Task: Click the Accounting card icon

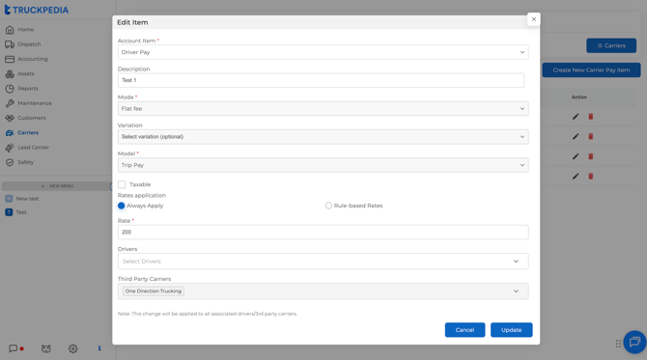Action: [x=10, y=59]
